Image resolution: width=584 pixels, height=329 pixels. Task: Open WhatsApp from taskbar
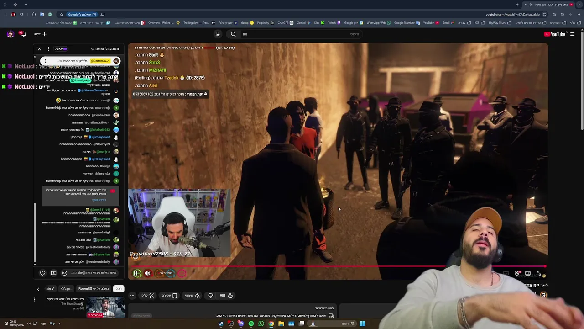click(261, 324)
